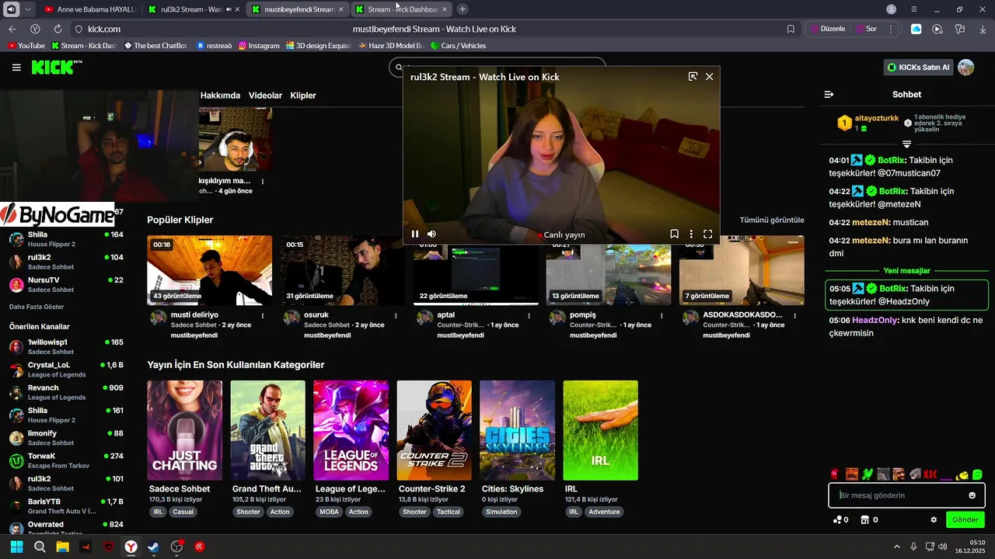Image resolution: width=995 pixels, height=559 pixels.
Task: Click the KICKs Satın Al button
Action: pos(919,68)
